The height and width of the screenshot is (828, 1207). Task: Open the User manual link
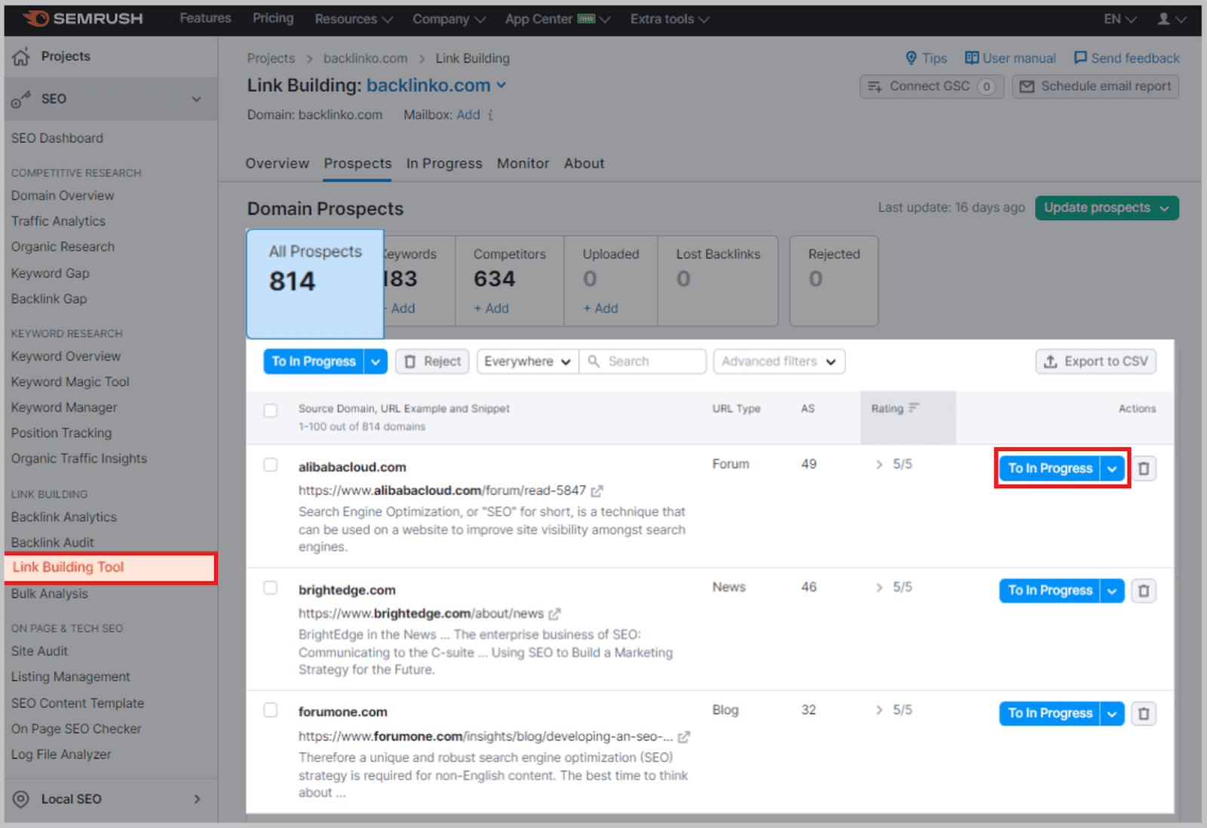[x=1010, y=58]
